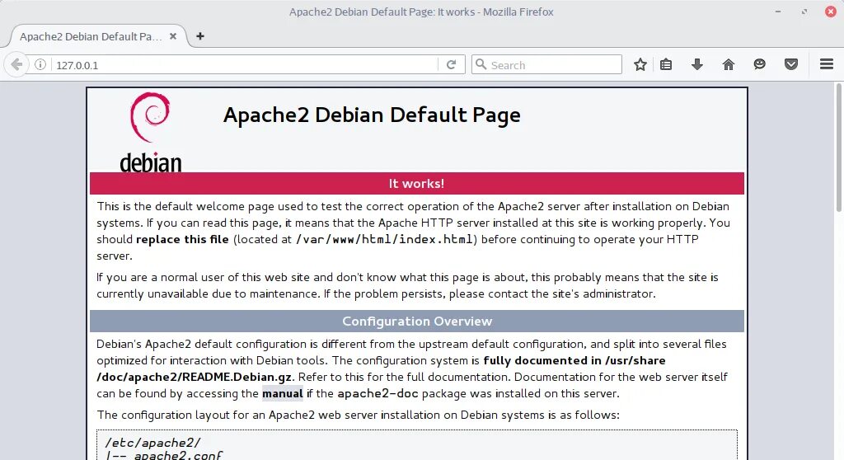The width and height of the screenshot is (844, 460).
Task: Open Firefox hamburger menu
Action: click(827, 64)
